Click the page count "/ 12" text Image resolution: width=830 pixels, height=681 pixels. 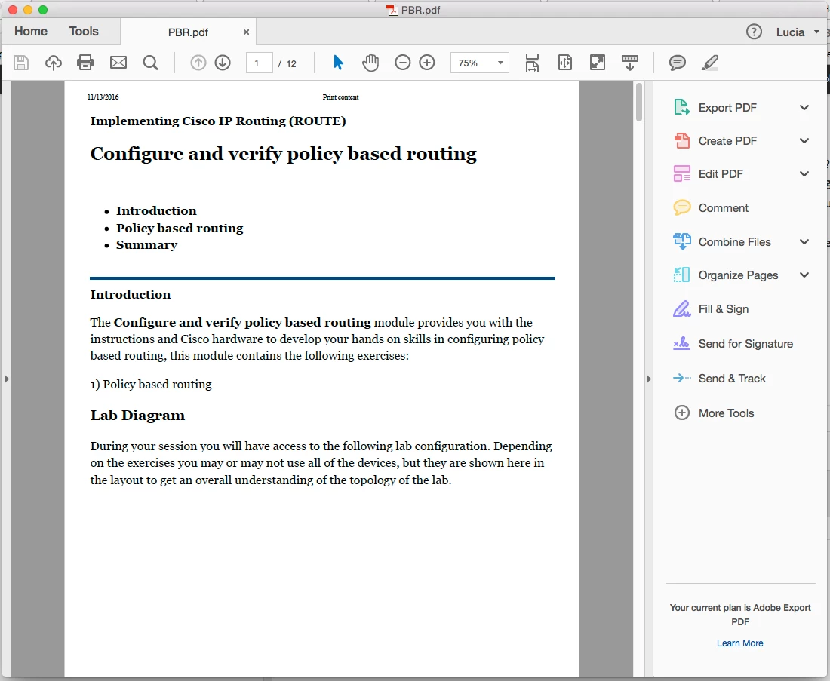(x=287, y=63)
